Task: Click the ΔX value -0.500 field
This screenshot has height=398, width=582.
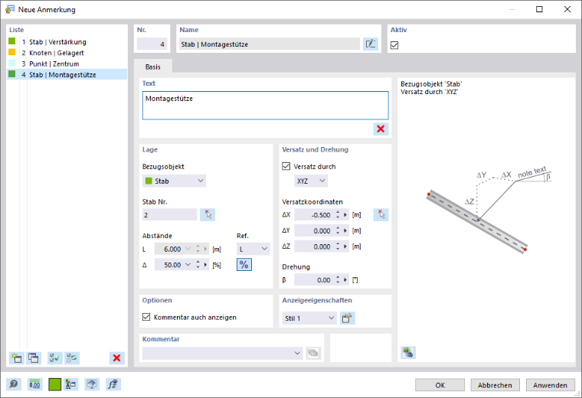Action: point(315,215)
